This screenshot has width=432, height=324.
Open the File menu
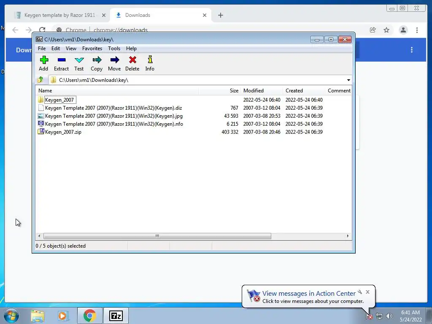42,49
